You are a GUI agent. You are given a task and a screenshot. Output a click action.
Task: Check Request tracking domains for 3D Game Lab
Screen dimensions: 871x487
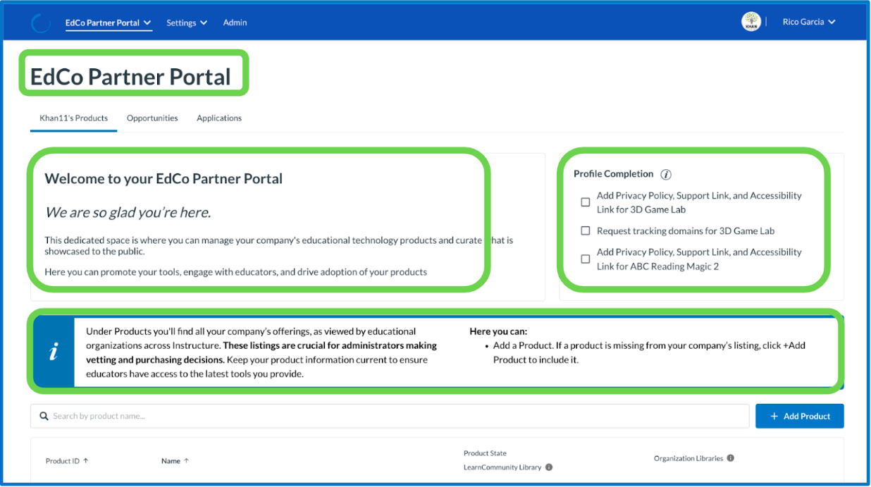pos(586,230)
